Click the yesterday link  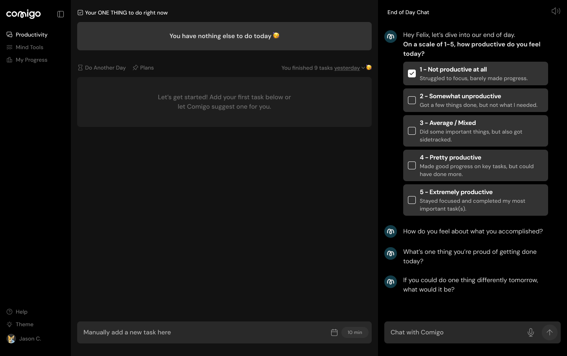tap(347, 68)
